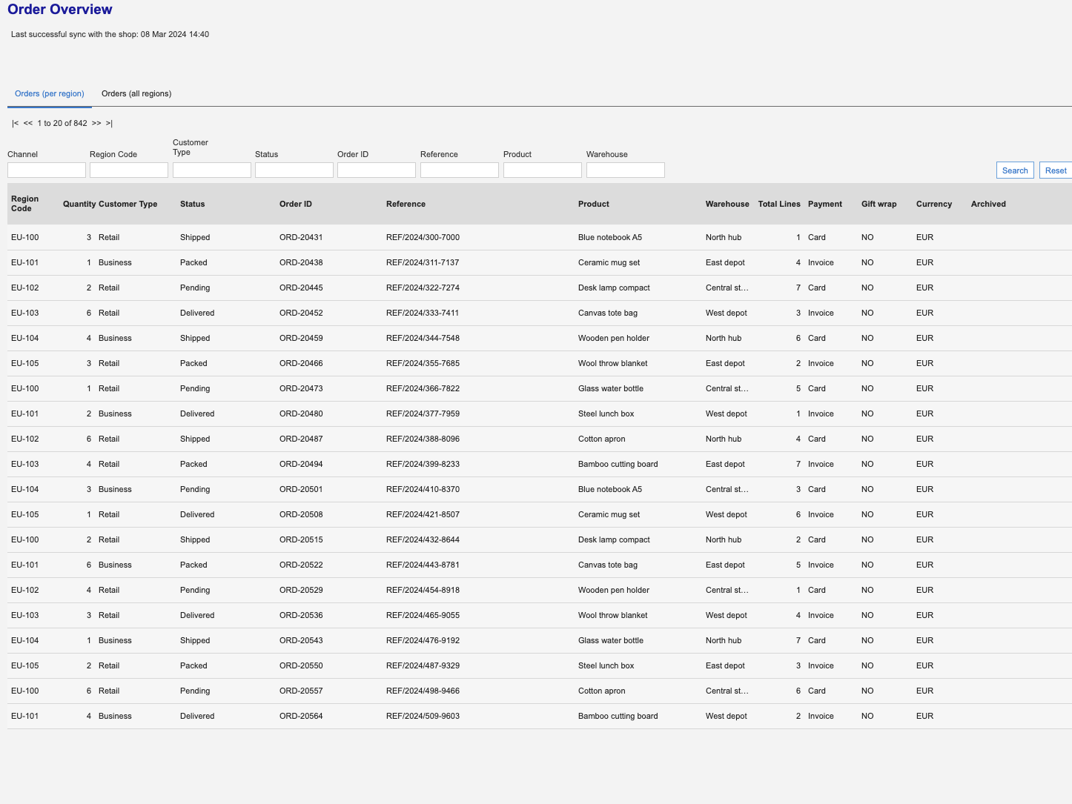Image resolution: width=1072 pixels, height=804 pixels.
Task: Focus the Status filter field
Action: tap(294, 170)
